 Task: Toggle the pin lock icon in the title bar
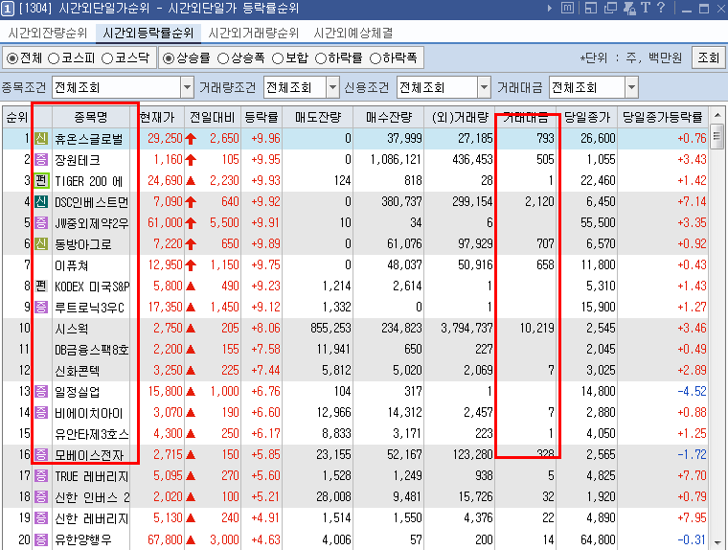click(629, 8)
